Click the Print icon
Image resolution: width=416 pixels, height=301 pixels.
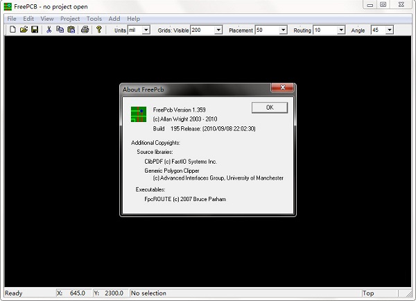pos(85,29)
